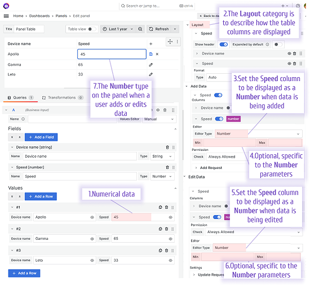Delete query A with trash icon

click(165, 110)
